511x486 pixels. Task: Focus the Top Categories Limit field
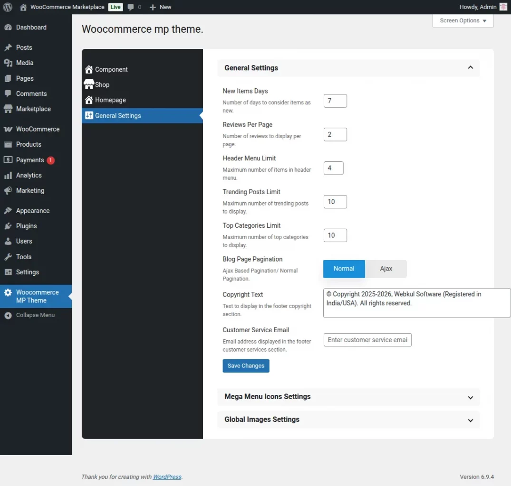(335, 235)
